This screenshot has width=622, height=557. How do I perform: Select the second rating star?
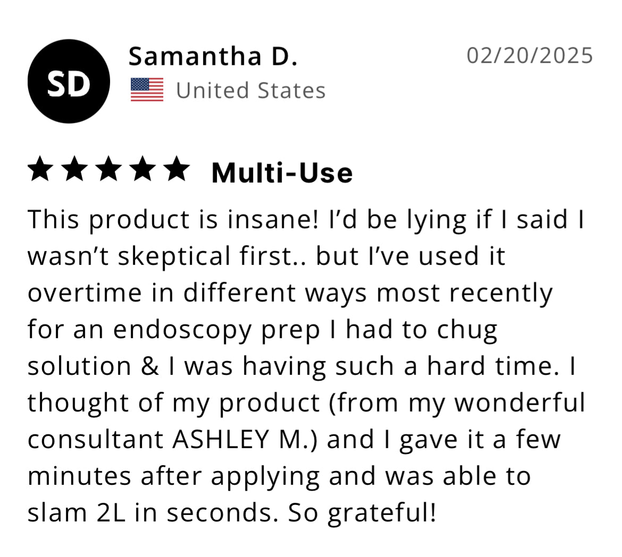click(75, 170)
